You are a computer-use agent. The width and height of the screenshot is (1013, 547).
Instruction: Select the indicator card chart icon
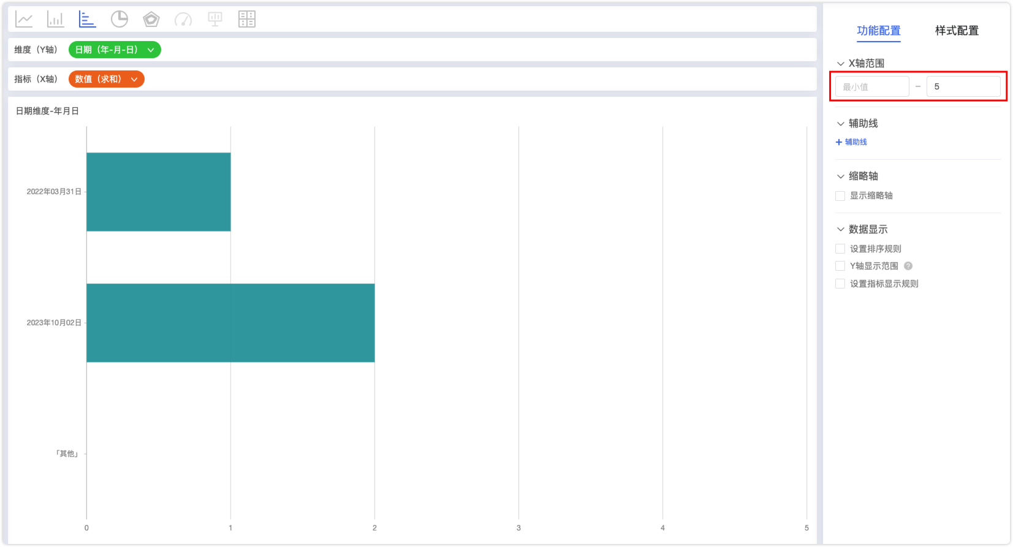coord(215,20)
